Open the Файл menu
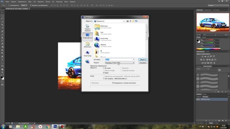 (7, 1)
